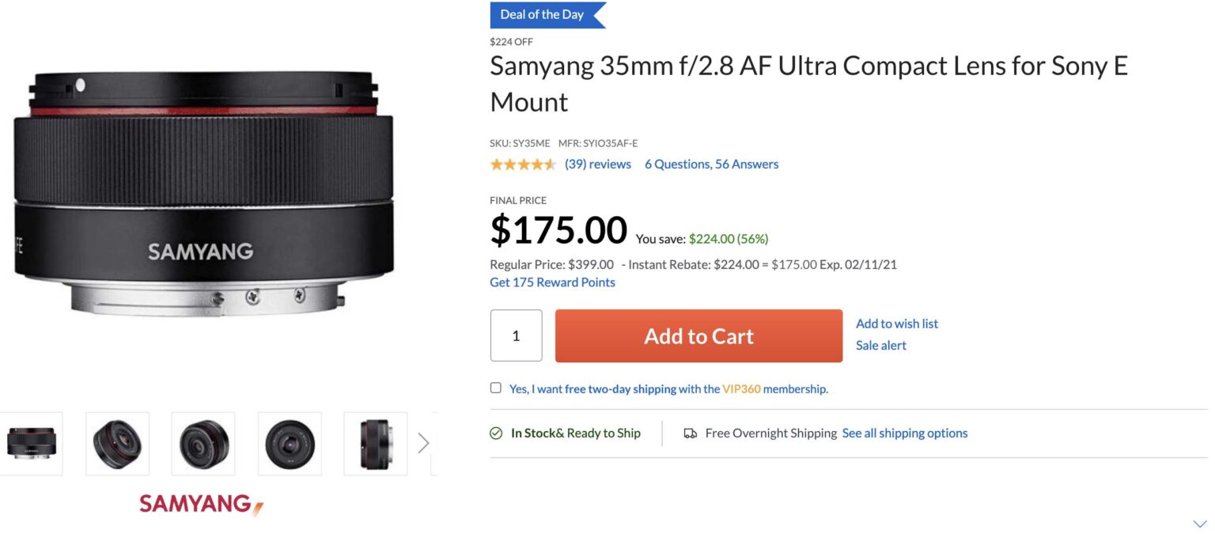Select the front lens element thumbnail
This screenshot has width=1215, height=534.
click(290, 443)
